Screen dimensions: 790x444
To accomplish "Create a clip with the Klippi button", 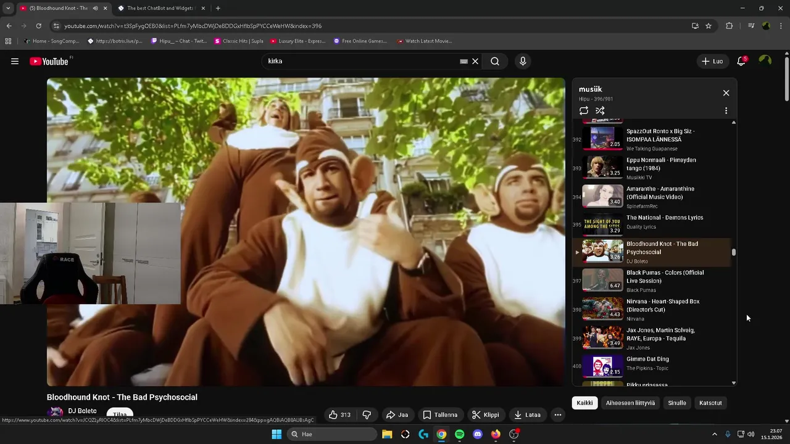I will (x=486, y=415).
